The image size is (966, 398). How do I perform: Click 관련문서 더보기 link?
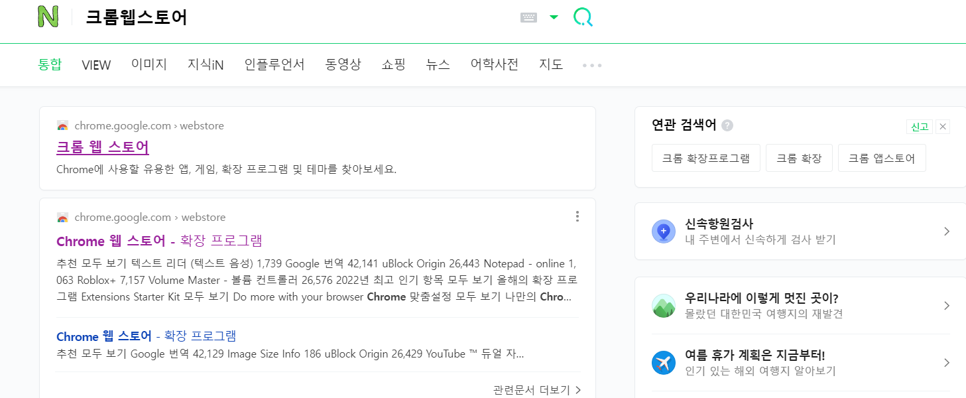pos(537,389)
